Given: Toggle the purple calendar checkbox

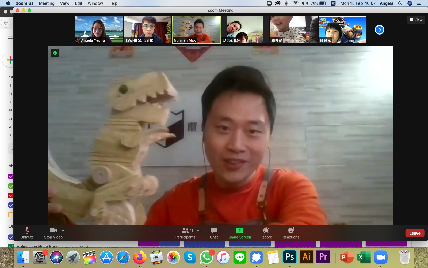Looking at the screenshot, I should (x=11, y=177).
